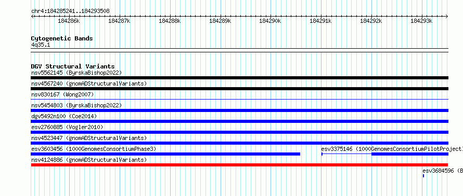Screen dimensions: 463x196
Task: Open the nsv830167 (Wong2007) label
Action: tap(62, 94)
